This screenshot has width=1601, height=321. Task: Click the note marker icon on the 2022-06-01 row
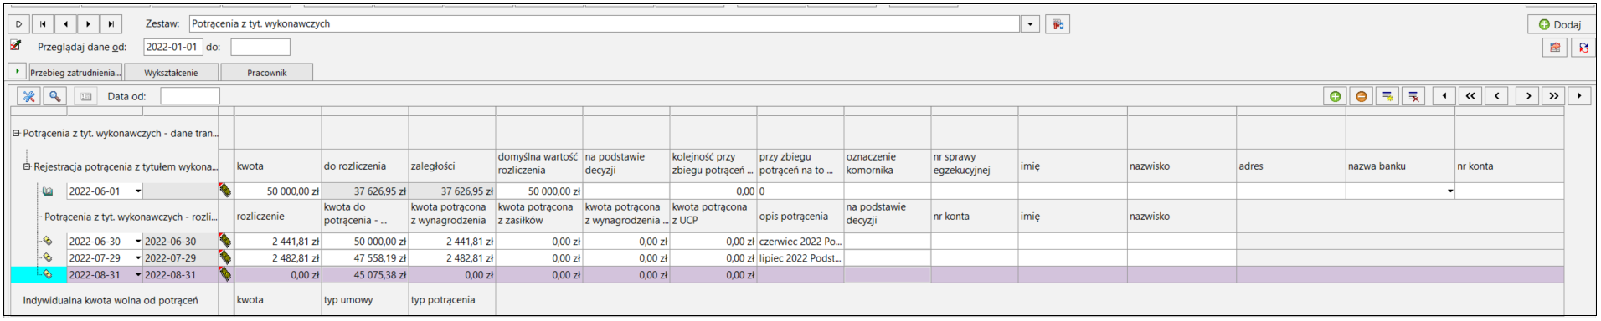click(x=225, y=191)
